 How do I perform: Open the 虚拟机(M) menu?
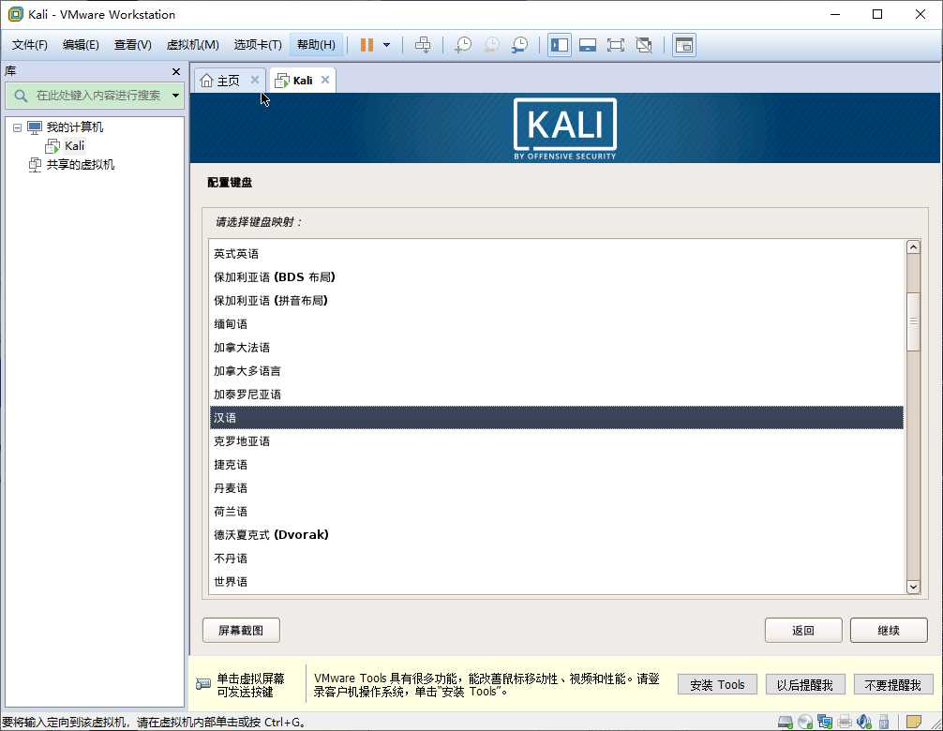click(x=192, y=45)
